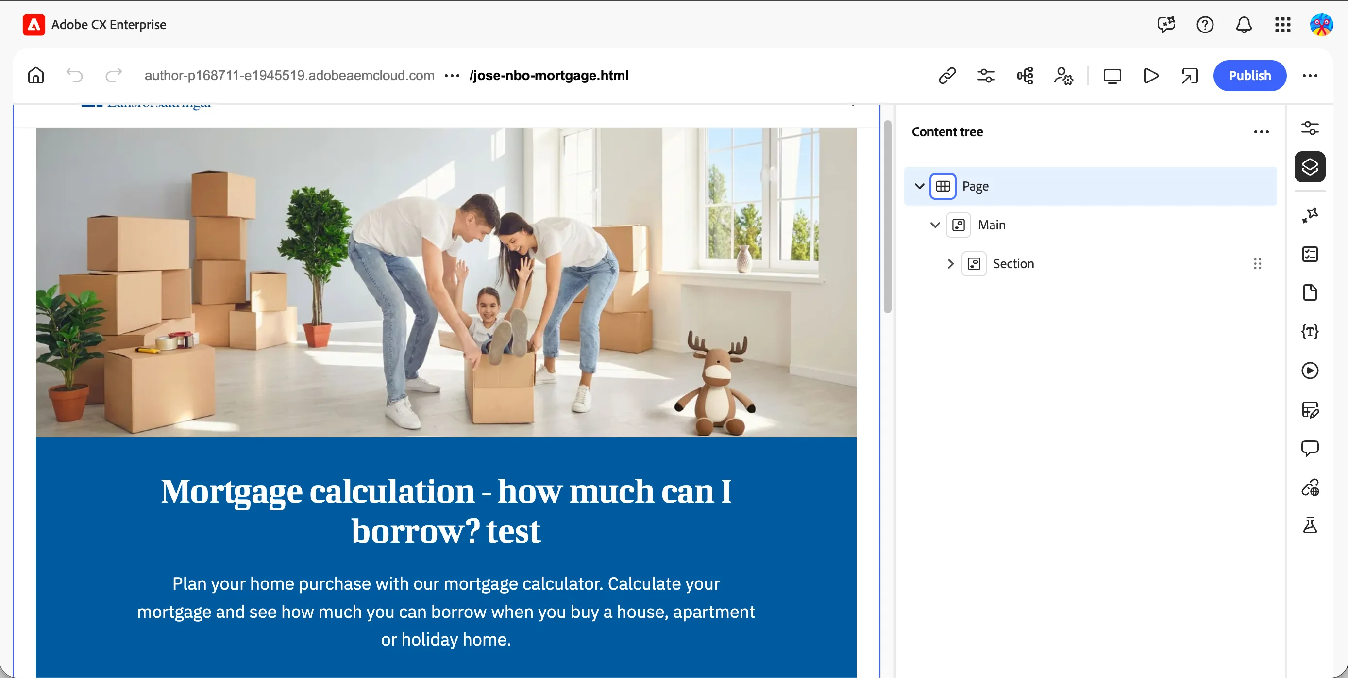Image resolution: width=1348 pixels, height=678 pixels.
Task: Open the {T} variables icon
Action: point(1310,331)
